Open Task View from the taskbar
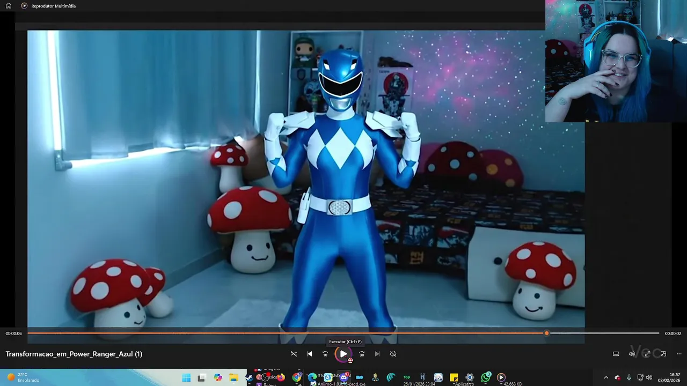 tap(201, 377)
